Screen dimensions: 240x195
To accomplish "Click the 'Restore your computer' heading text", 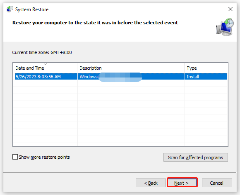I will [95, 23].
